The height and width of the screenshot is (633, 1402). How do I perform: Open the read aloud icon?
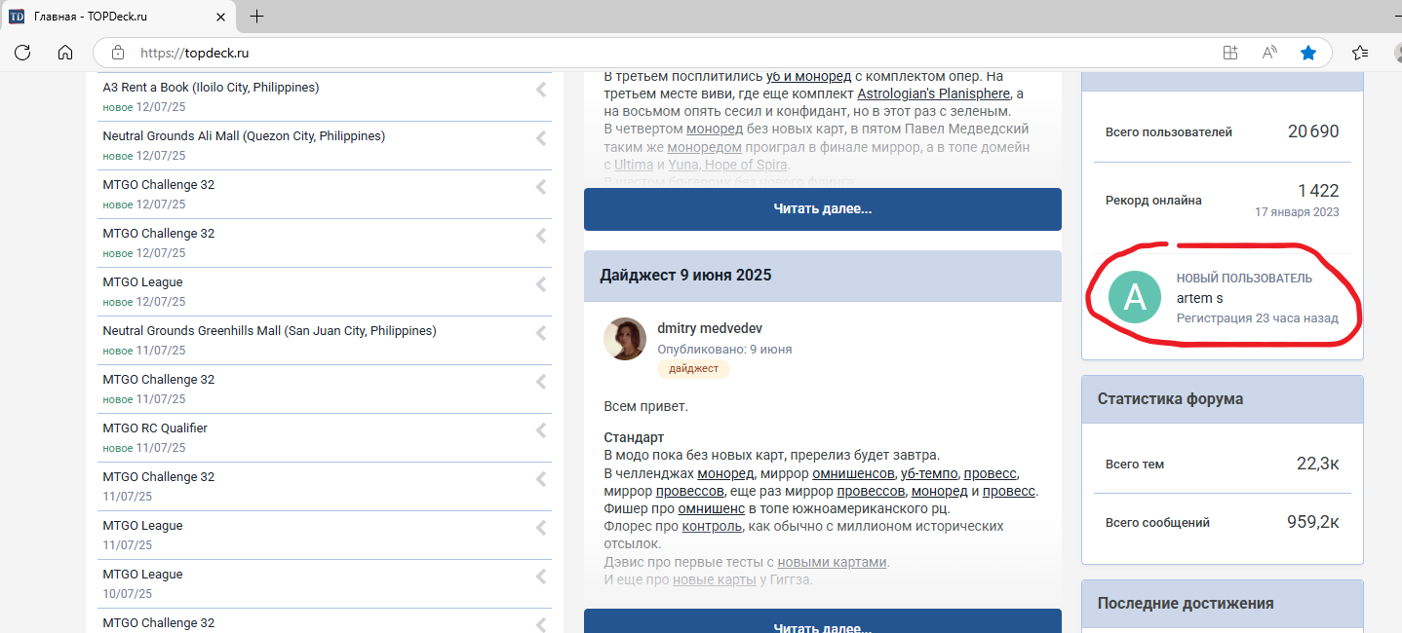1269,53
